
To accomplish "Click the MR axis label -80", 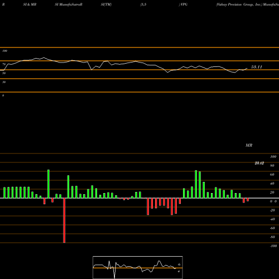I will pos(272,237).
